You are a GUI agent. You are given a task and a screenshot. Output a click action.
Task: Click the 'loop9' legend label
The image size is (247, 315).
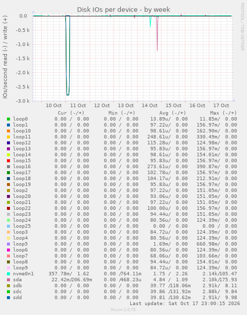pos(20,268)
